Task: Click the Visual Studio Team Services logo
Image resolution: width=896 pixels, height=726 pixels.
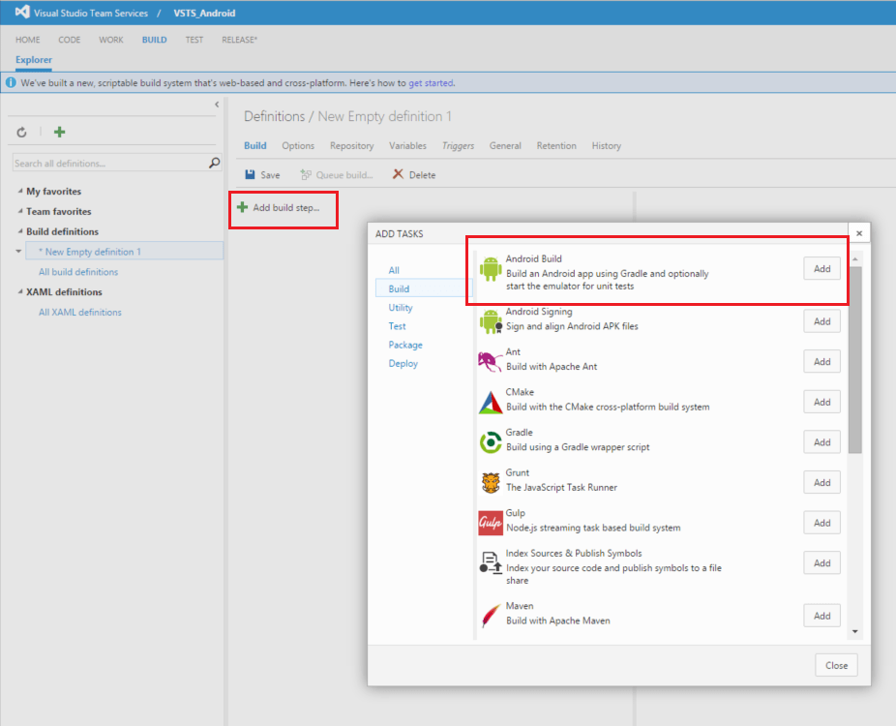Action: (x=22, y=13)
